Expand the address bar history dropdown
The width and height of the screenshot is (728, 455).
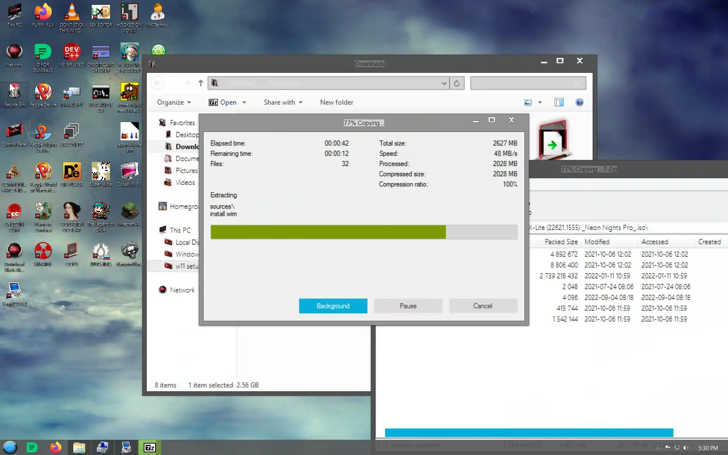tap(444, 83)
